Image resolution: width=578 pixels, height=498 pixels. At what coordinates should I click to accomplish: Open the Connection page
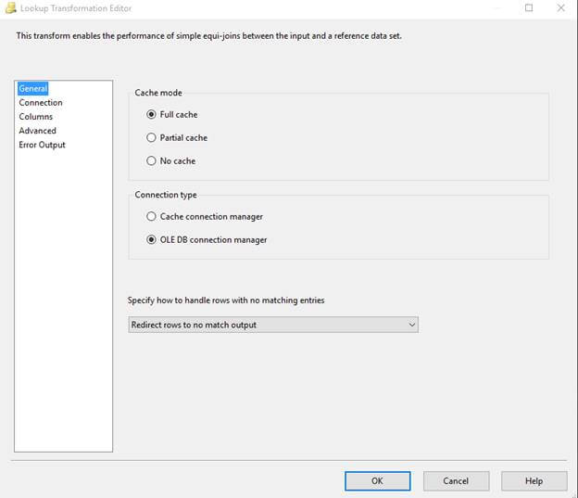click(x=41, y=103)
